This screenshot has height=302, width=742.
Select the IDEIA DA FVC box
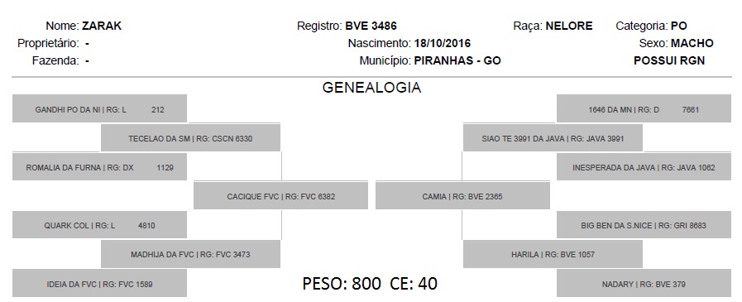99,284
